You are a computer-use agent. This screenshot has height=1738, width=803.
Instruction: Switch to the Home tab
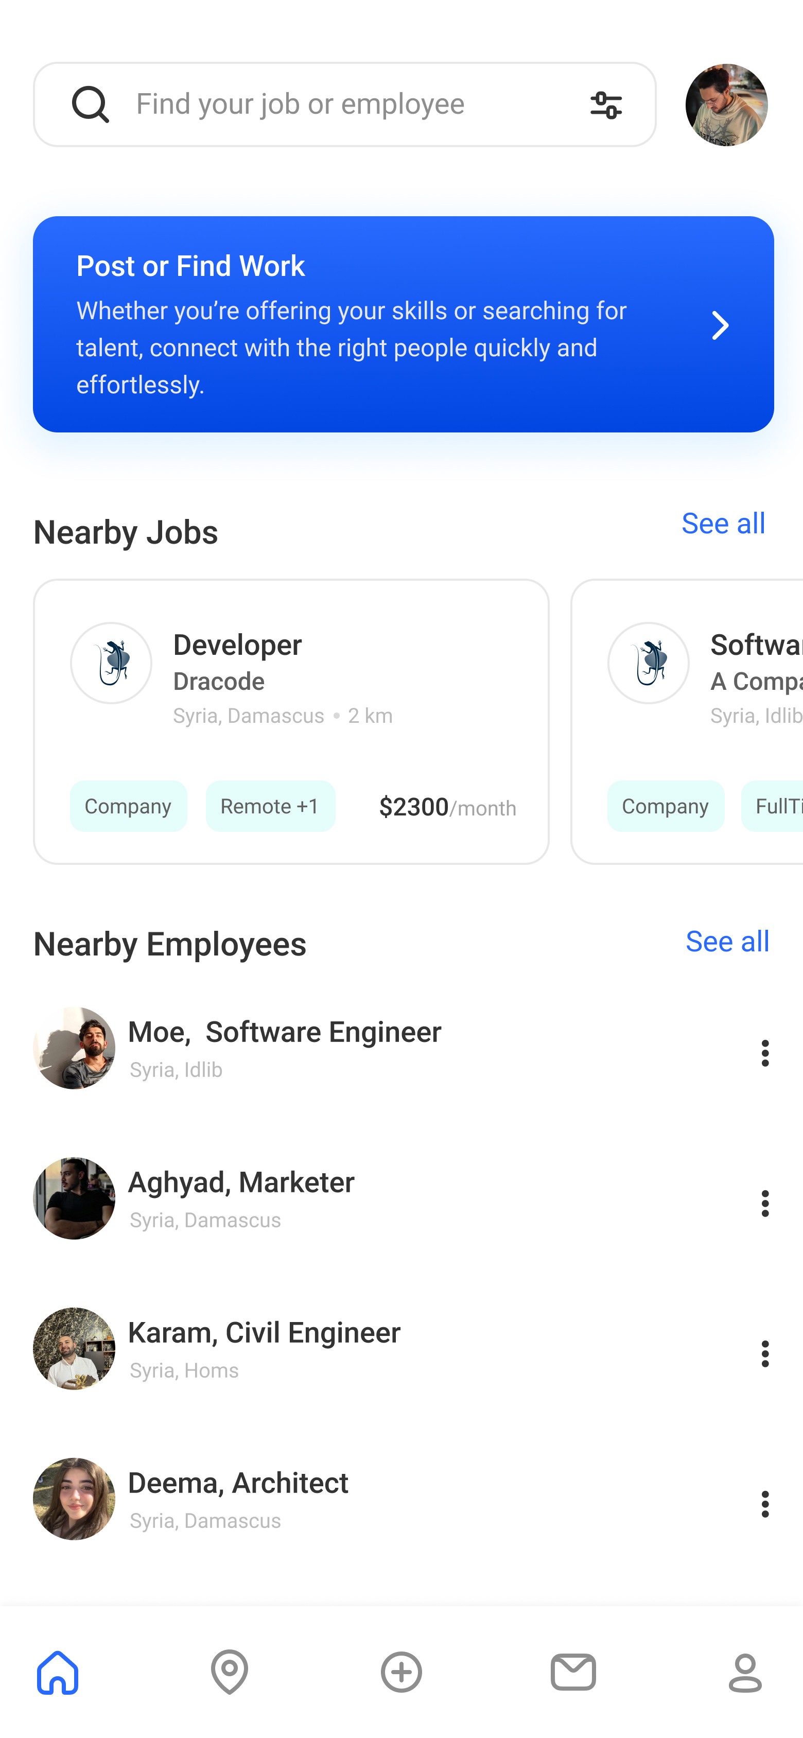[58, 1672]
